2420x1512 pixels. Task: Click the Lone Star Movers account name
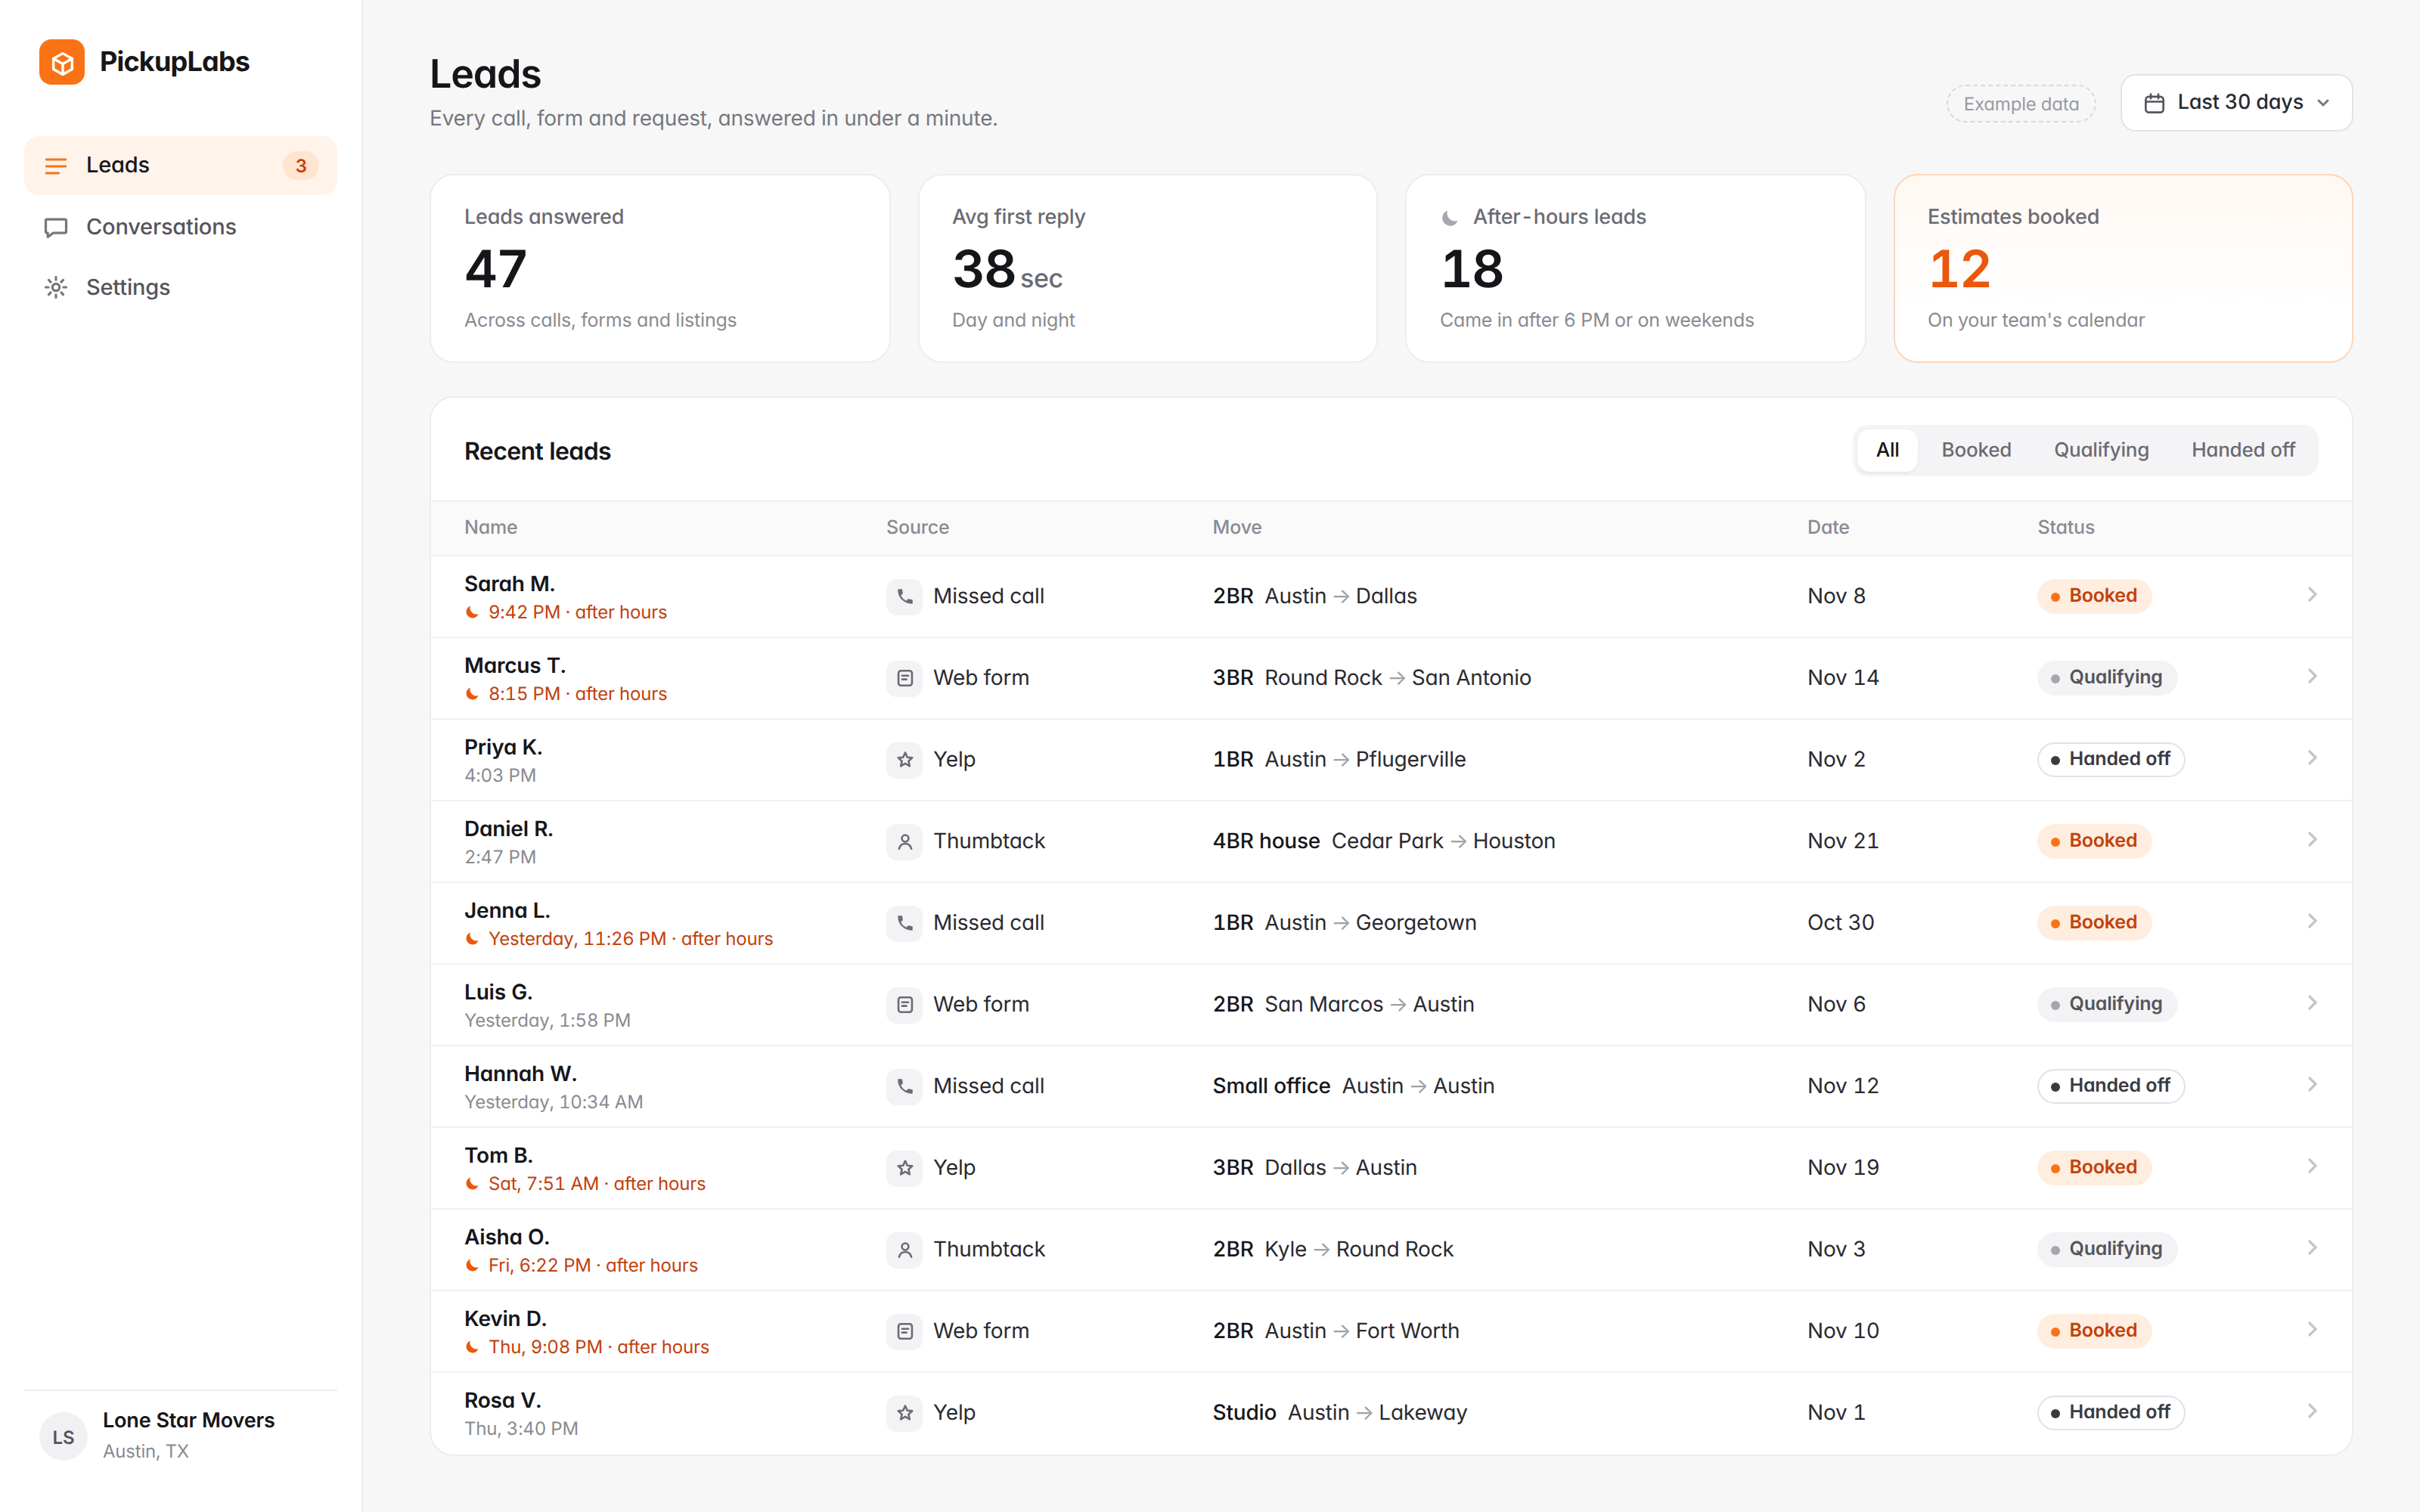[x=188, y=1421]
